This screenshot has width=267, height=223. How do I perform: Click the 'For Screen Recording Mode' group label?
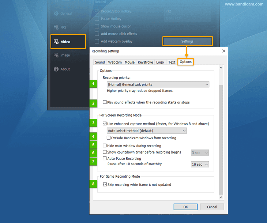pyautogui.click(x=120, y=115)
